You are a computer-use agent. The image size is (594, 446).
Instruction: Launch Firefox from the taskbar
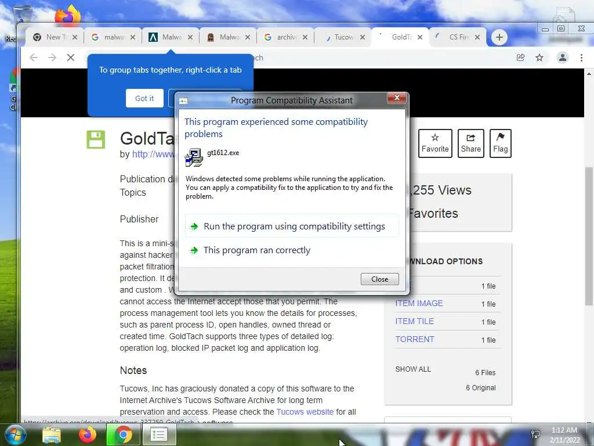[87, 434]
